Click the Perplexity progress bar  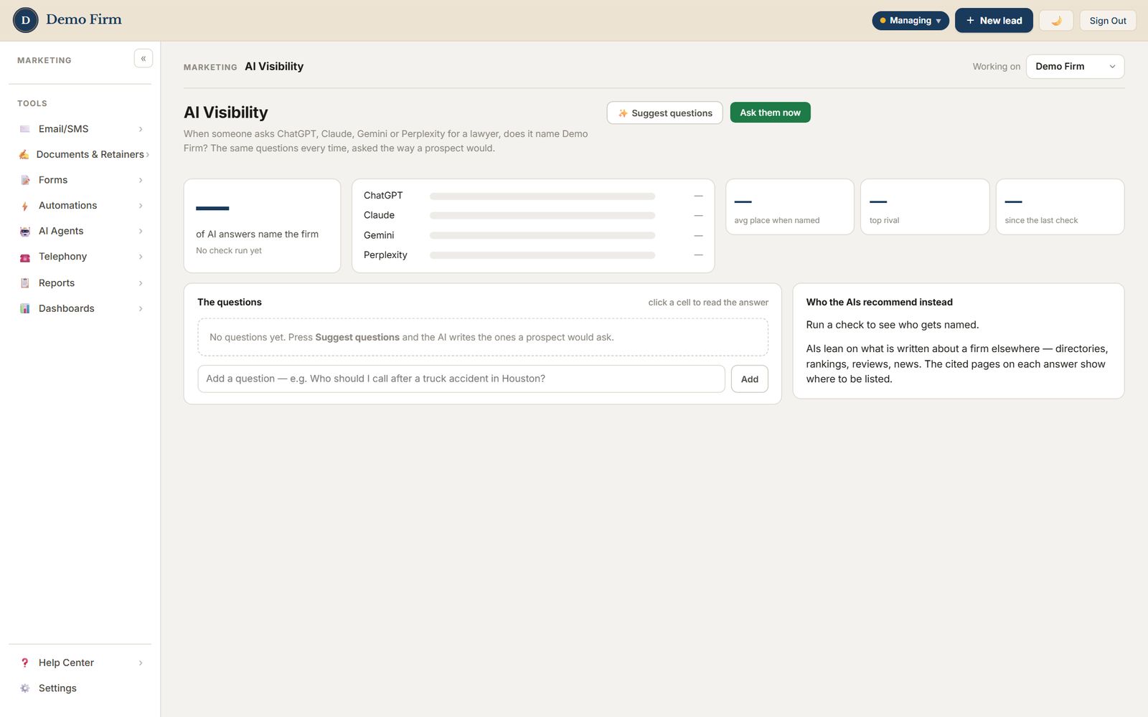point(542,255)
